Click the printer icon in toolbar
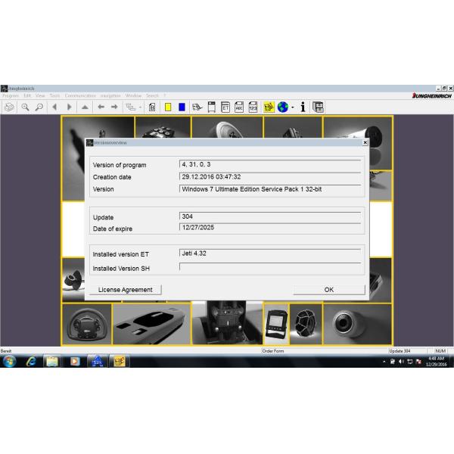This screenshot has height=454, width=454. [9, 107]
